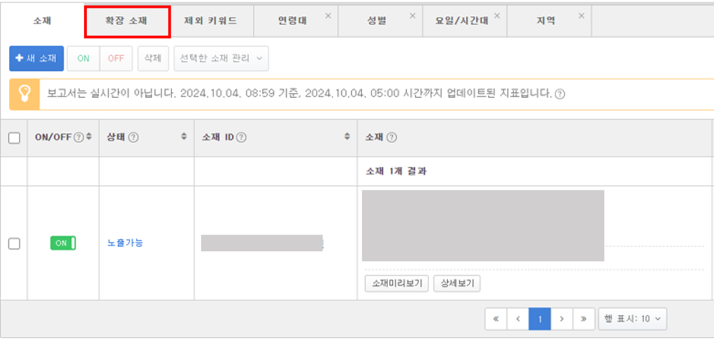The image size is (714, 339).
Task: Click help icon next to ON/OFF header
Action: coord(78,137)
